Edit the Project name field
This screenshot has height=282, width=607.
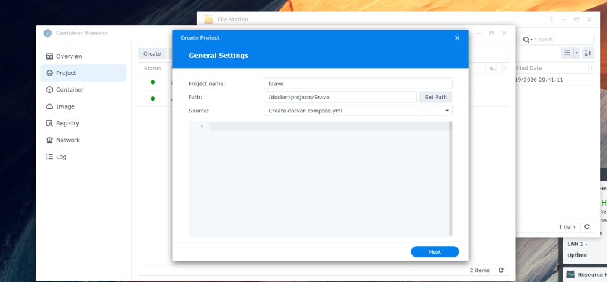click(358, 83)
